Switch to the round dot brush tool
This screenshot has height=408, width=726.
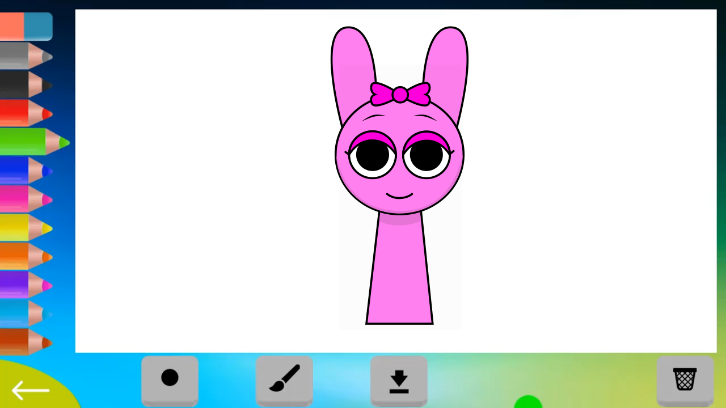click(x=170, y=380)
